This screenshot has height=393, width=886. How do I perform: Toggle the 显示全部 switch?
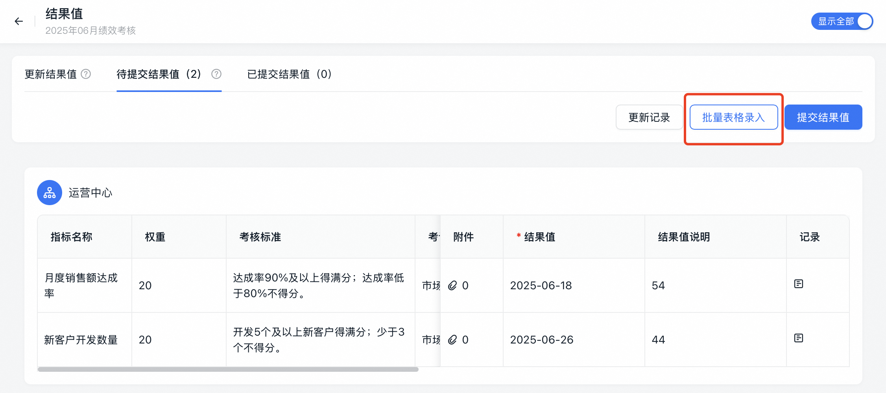click(842, 21)
